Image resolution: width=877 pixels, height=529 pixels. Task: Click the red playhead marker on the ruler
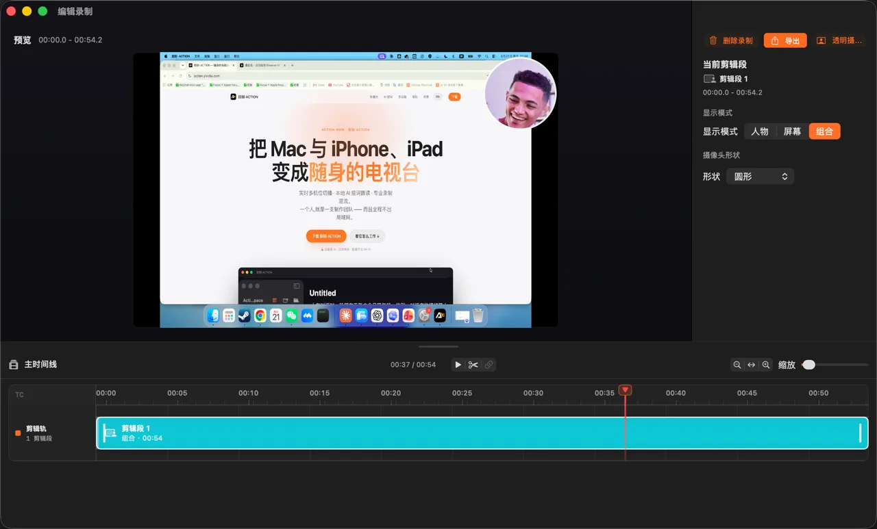click(x=625, y=390)
